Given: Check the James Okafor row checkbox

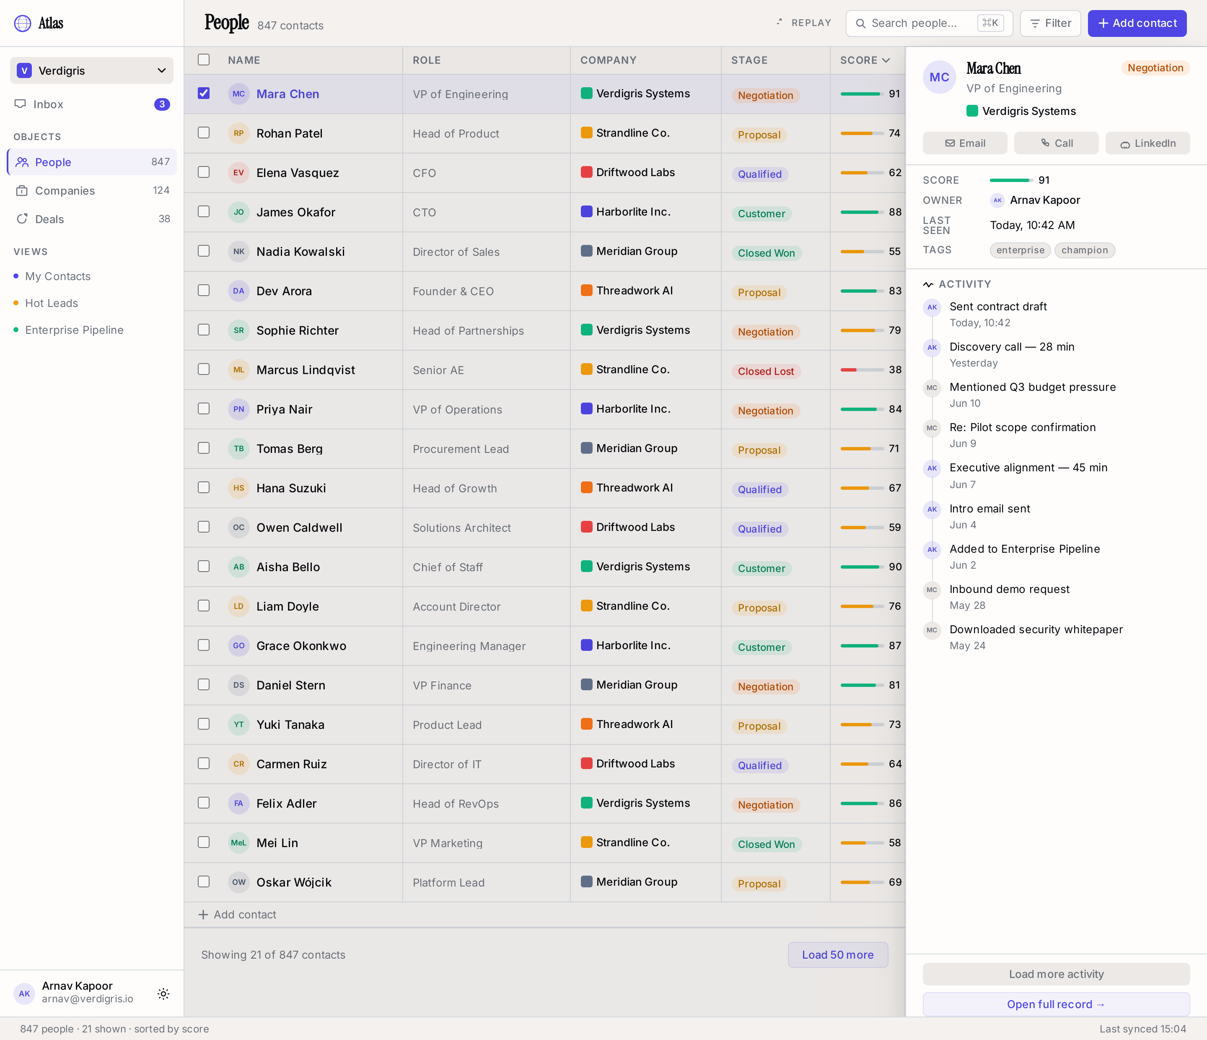Looking at the screenshot, I should click(x=203, y=212).
